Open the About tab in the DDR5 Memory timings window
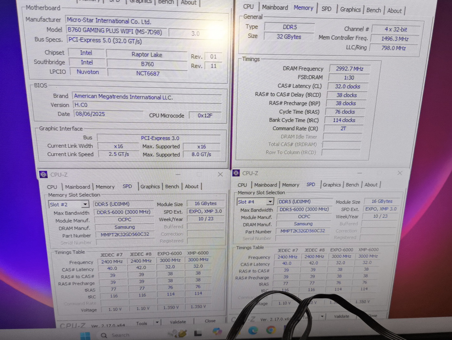The image size is (452, 340). [x=394, y=11]
